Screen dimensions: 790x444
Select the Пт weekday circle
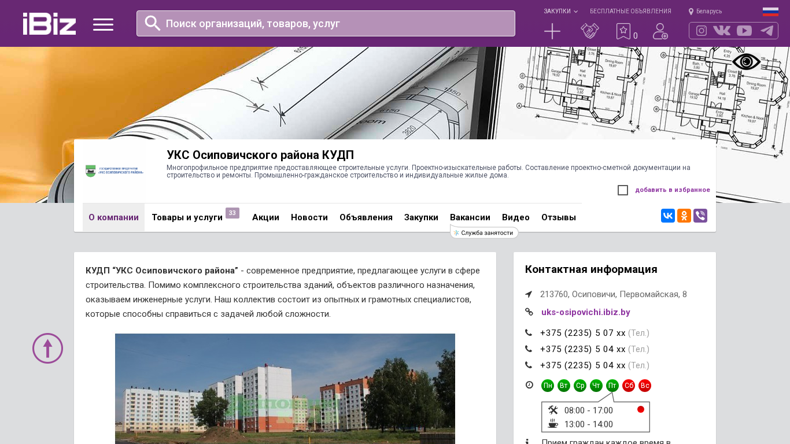(612, 386)
